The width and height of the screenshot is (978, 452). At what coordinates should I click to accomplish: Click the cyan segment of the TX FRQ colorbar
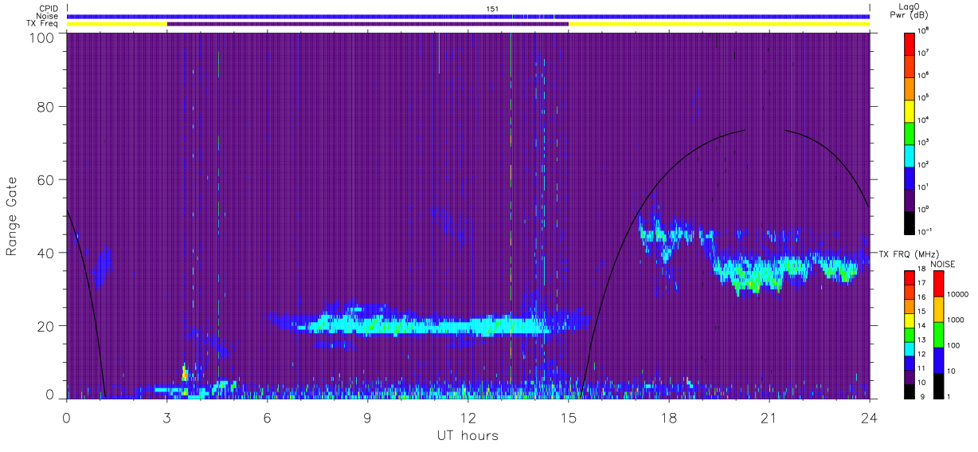pyautogui.click(x=910, y=348)
